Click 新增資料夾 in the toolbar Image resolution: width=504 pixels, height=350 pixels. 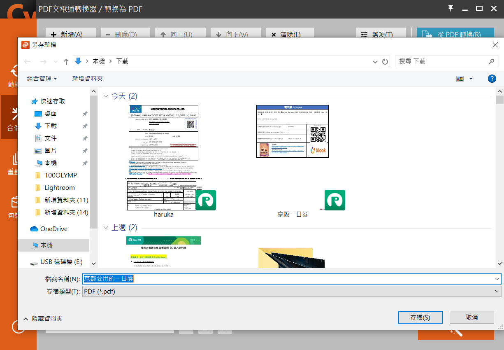pyautogui.click(x=87, y=78)
